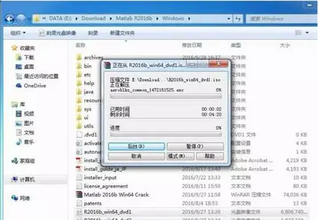Select the sys folder icon
Viewport: 318px width, 220px height.
(79, 109)
